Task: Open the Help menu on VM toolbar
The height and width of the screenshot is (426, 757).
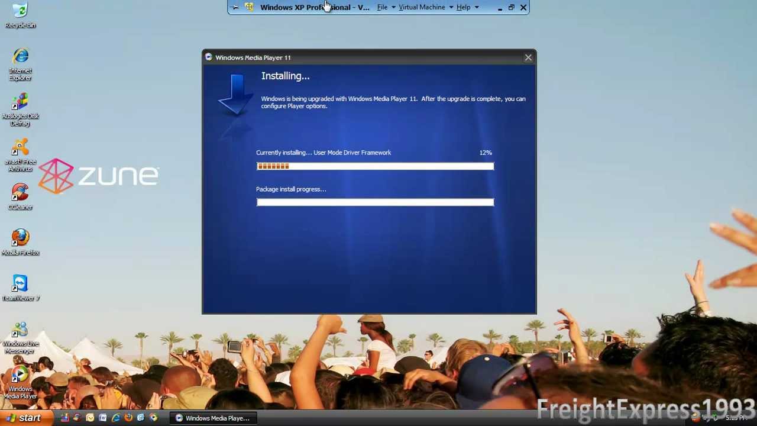Action: click(463, 7)
